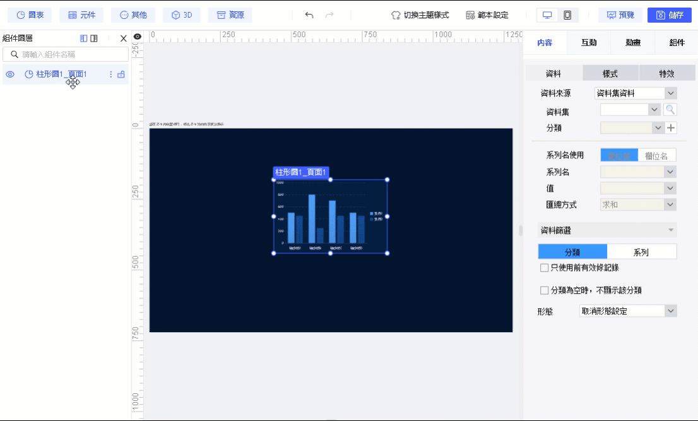
Task: Click the plus icon beside 分類
Action: tap(671, 128)
